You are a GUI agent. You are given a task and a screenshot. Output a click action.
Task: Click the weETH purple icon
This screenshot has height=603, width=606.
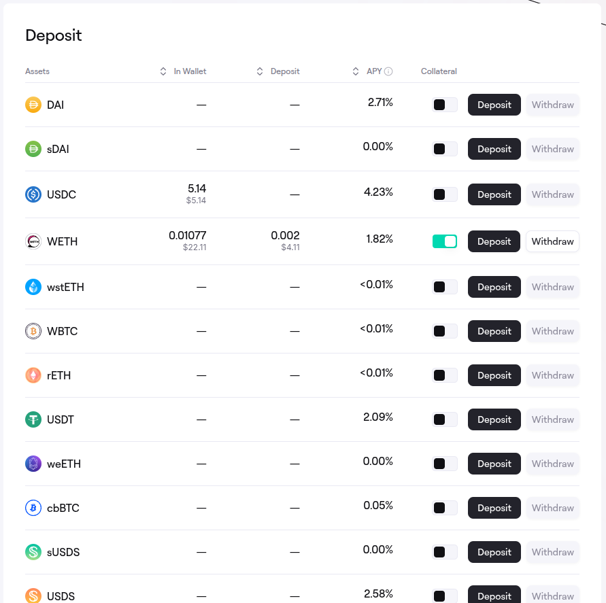[33, 464]
